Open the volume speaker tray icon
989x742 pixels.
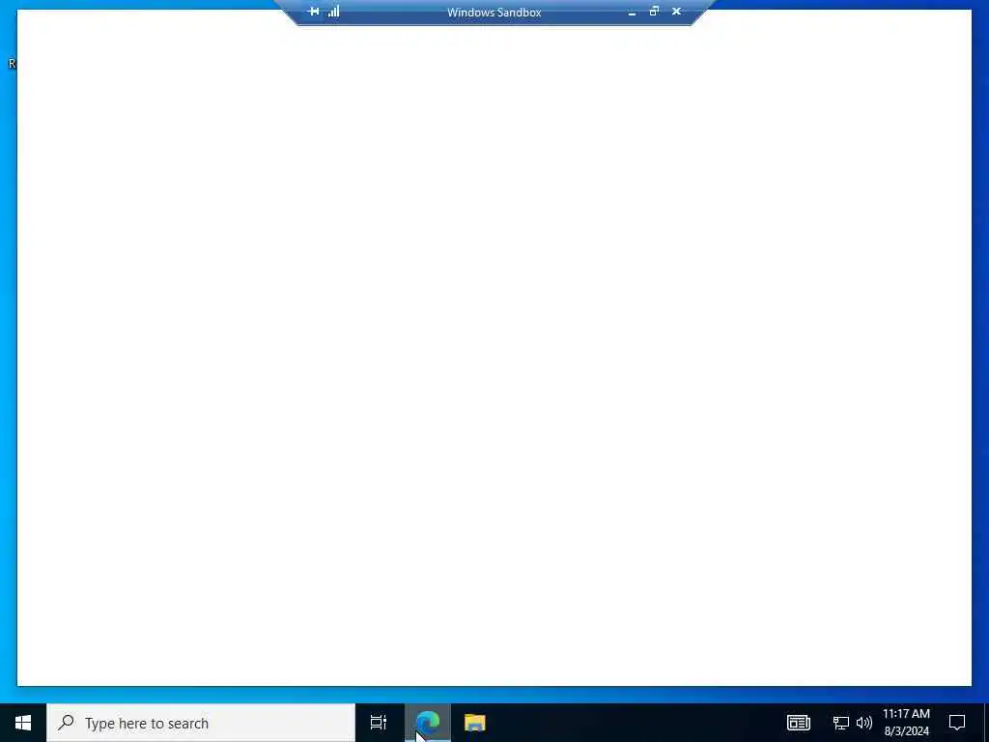pos(864,723)
